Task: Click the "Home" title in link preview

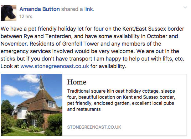Action: click(x=77, y=82)
